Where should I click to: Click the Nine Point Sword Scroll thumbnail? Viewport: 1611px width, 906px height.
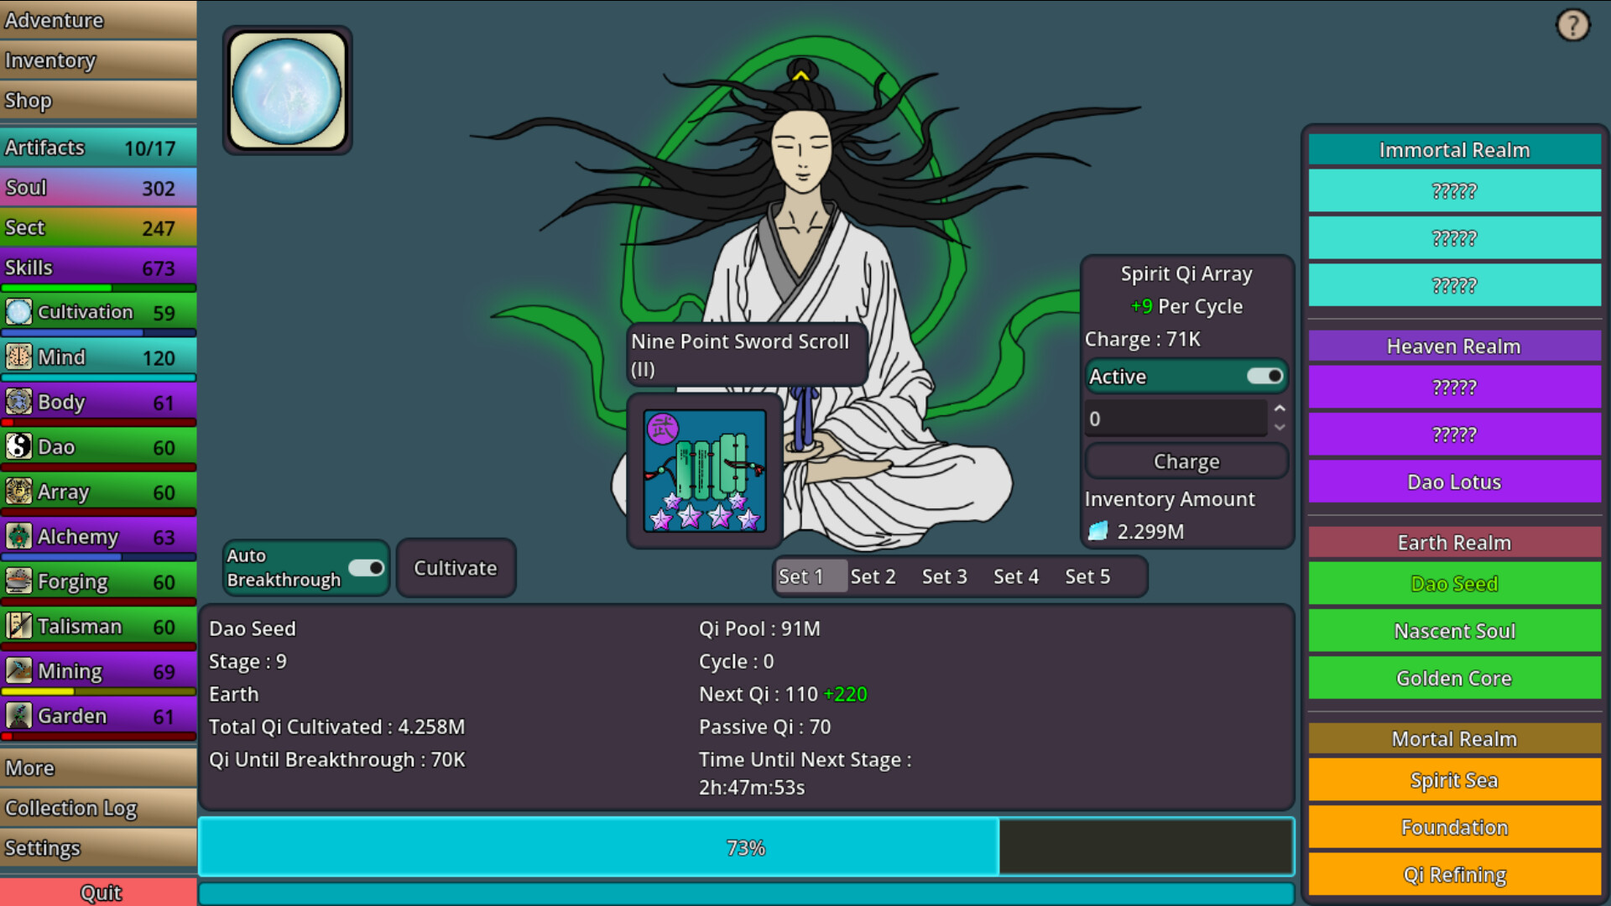(x=705, y=470)
